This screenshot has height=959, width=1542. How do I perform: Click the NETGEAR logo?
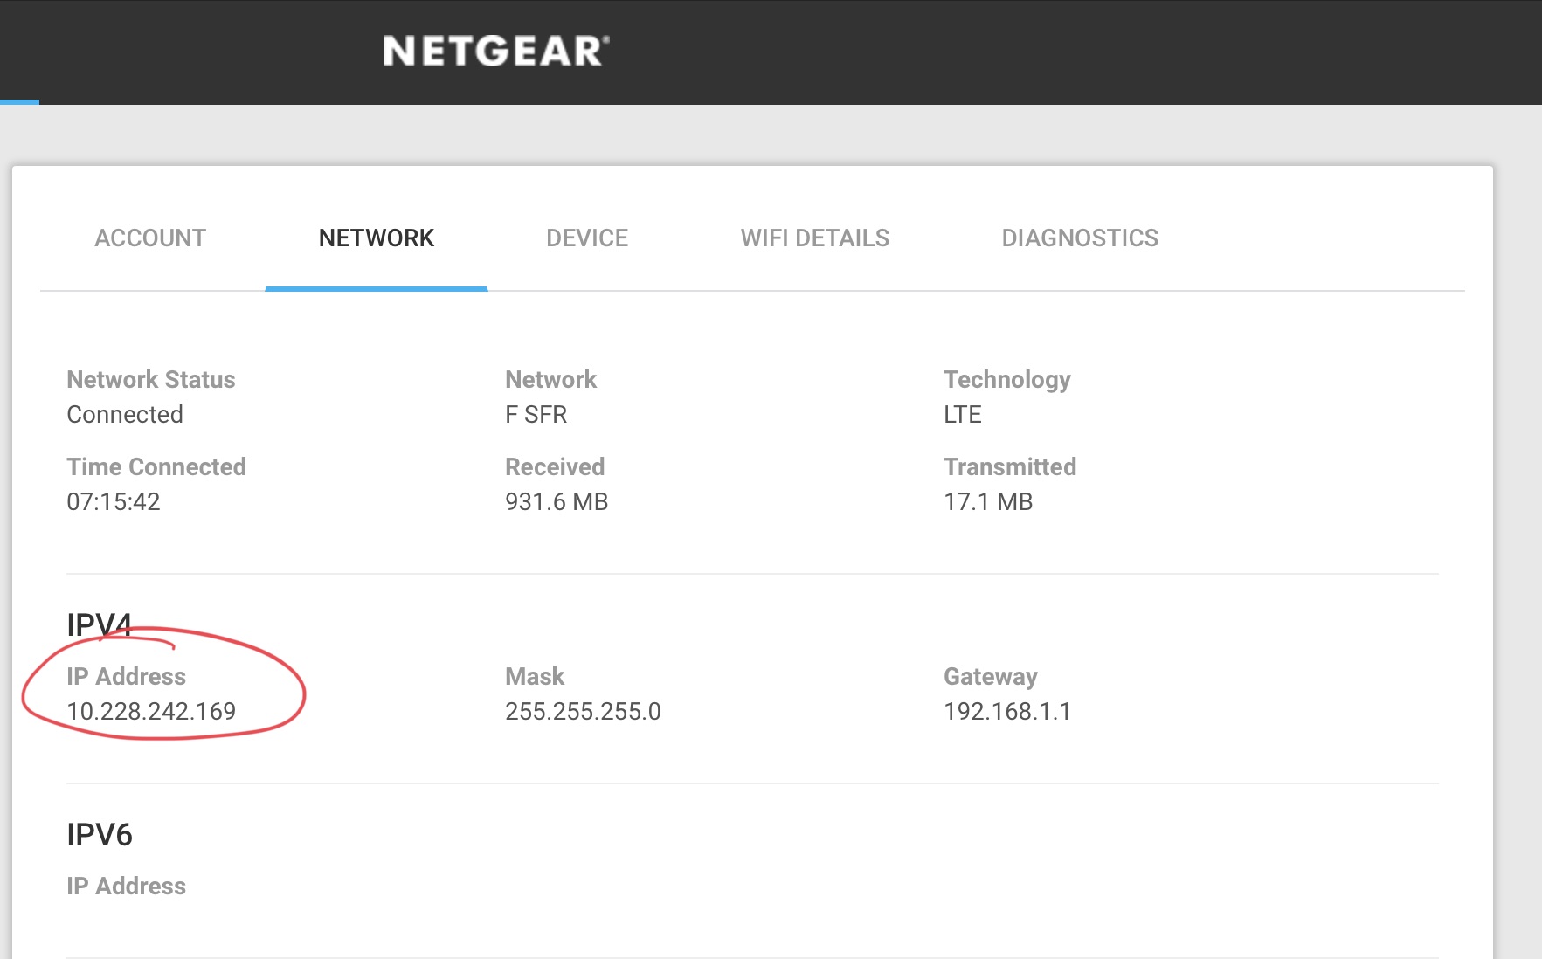[x=495, y=52]
